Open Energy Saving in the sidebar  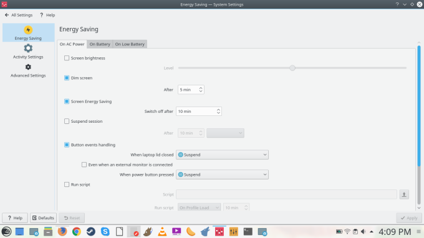(x=28, y=32)
